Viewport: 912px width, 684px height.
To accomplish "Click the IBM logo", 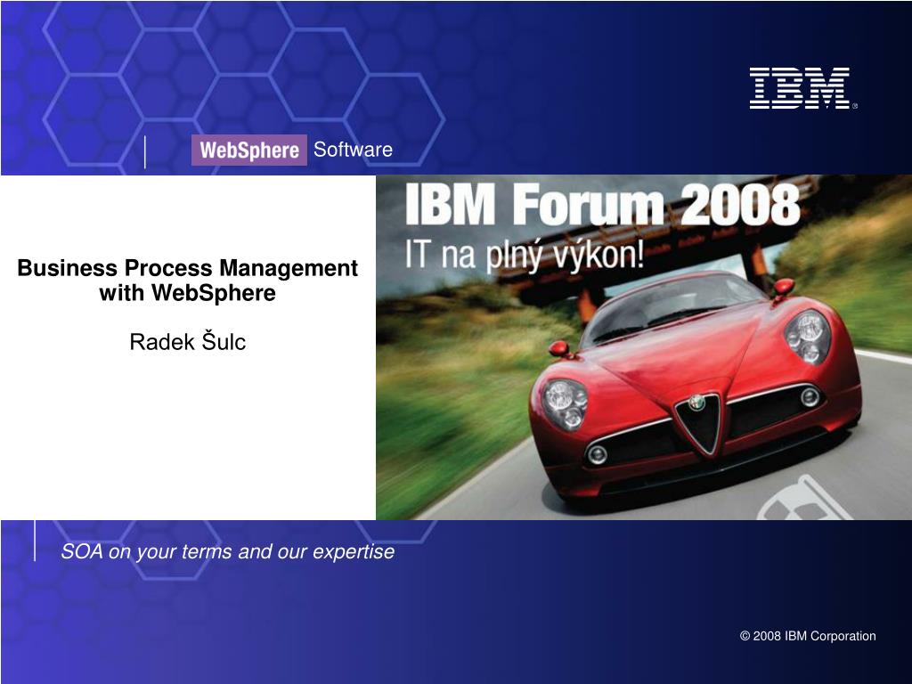I will click(x=802, y=88).
